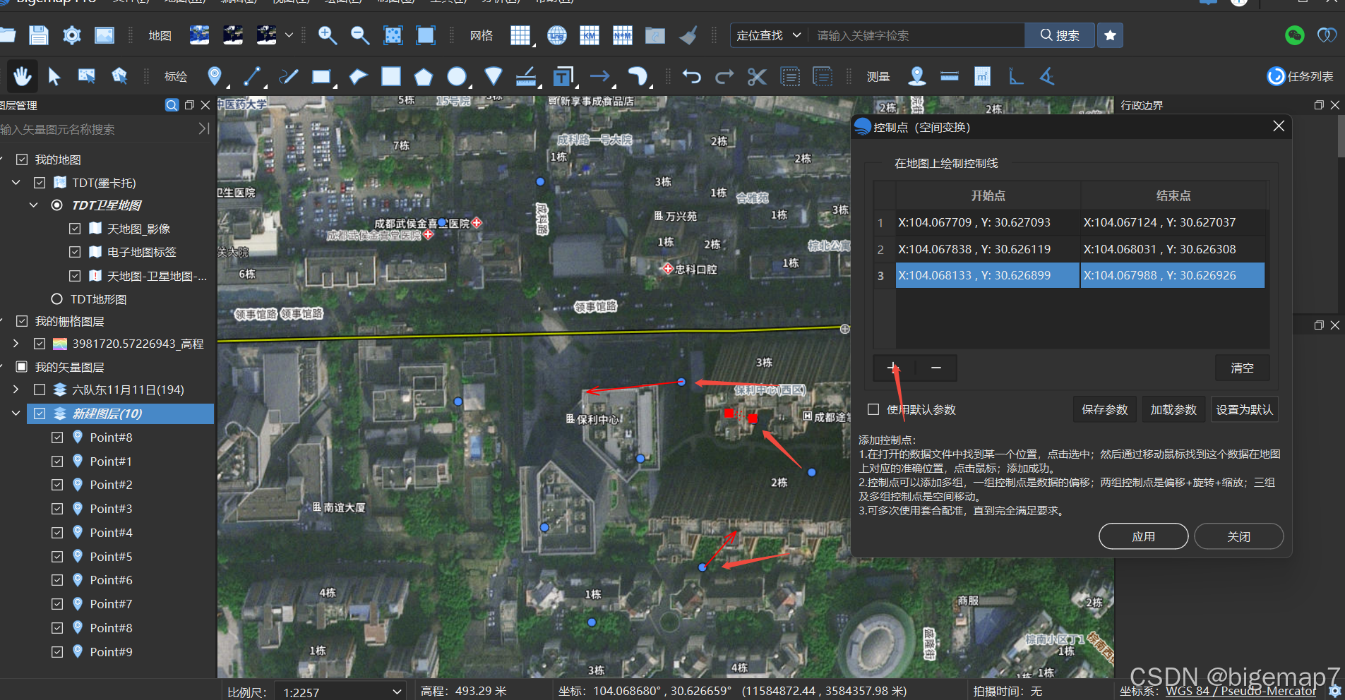Toggle 天地图_影像 layer checkbox

pyautogui.click(x=75, y=229)
